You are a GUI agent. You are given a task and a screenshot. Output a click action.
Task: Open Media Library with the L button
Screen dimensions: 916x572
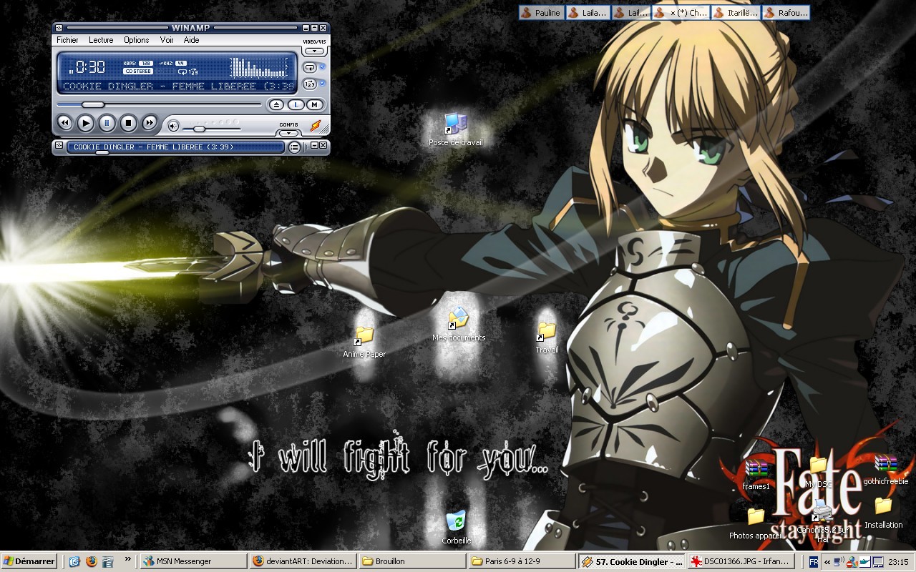pos(296,104)
